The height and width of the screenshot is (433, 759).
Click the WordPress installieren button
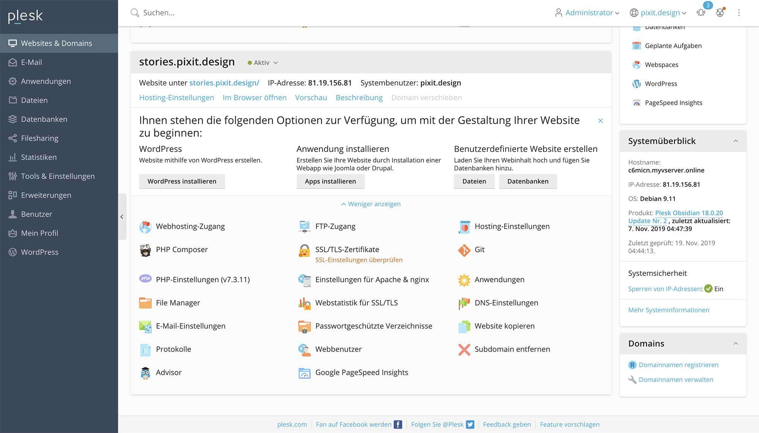182,182
